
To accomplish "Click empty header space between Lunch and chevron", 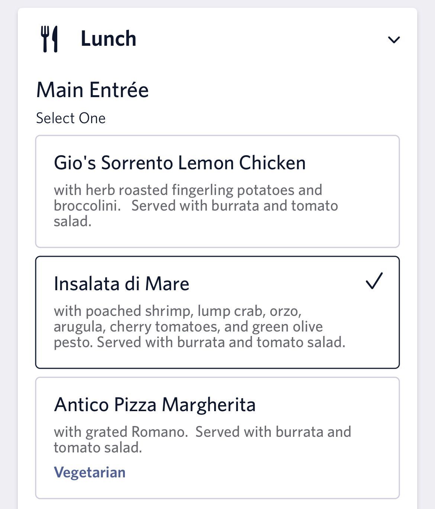I will [260, 39].
